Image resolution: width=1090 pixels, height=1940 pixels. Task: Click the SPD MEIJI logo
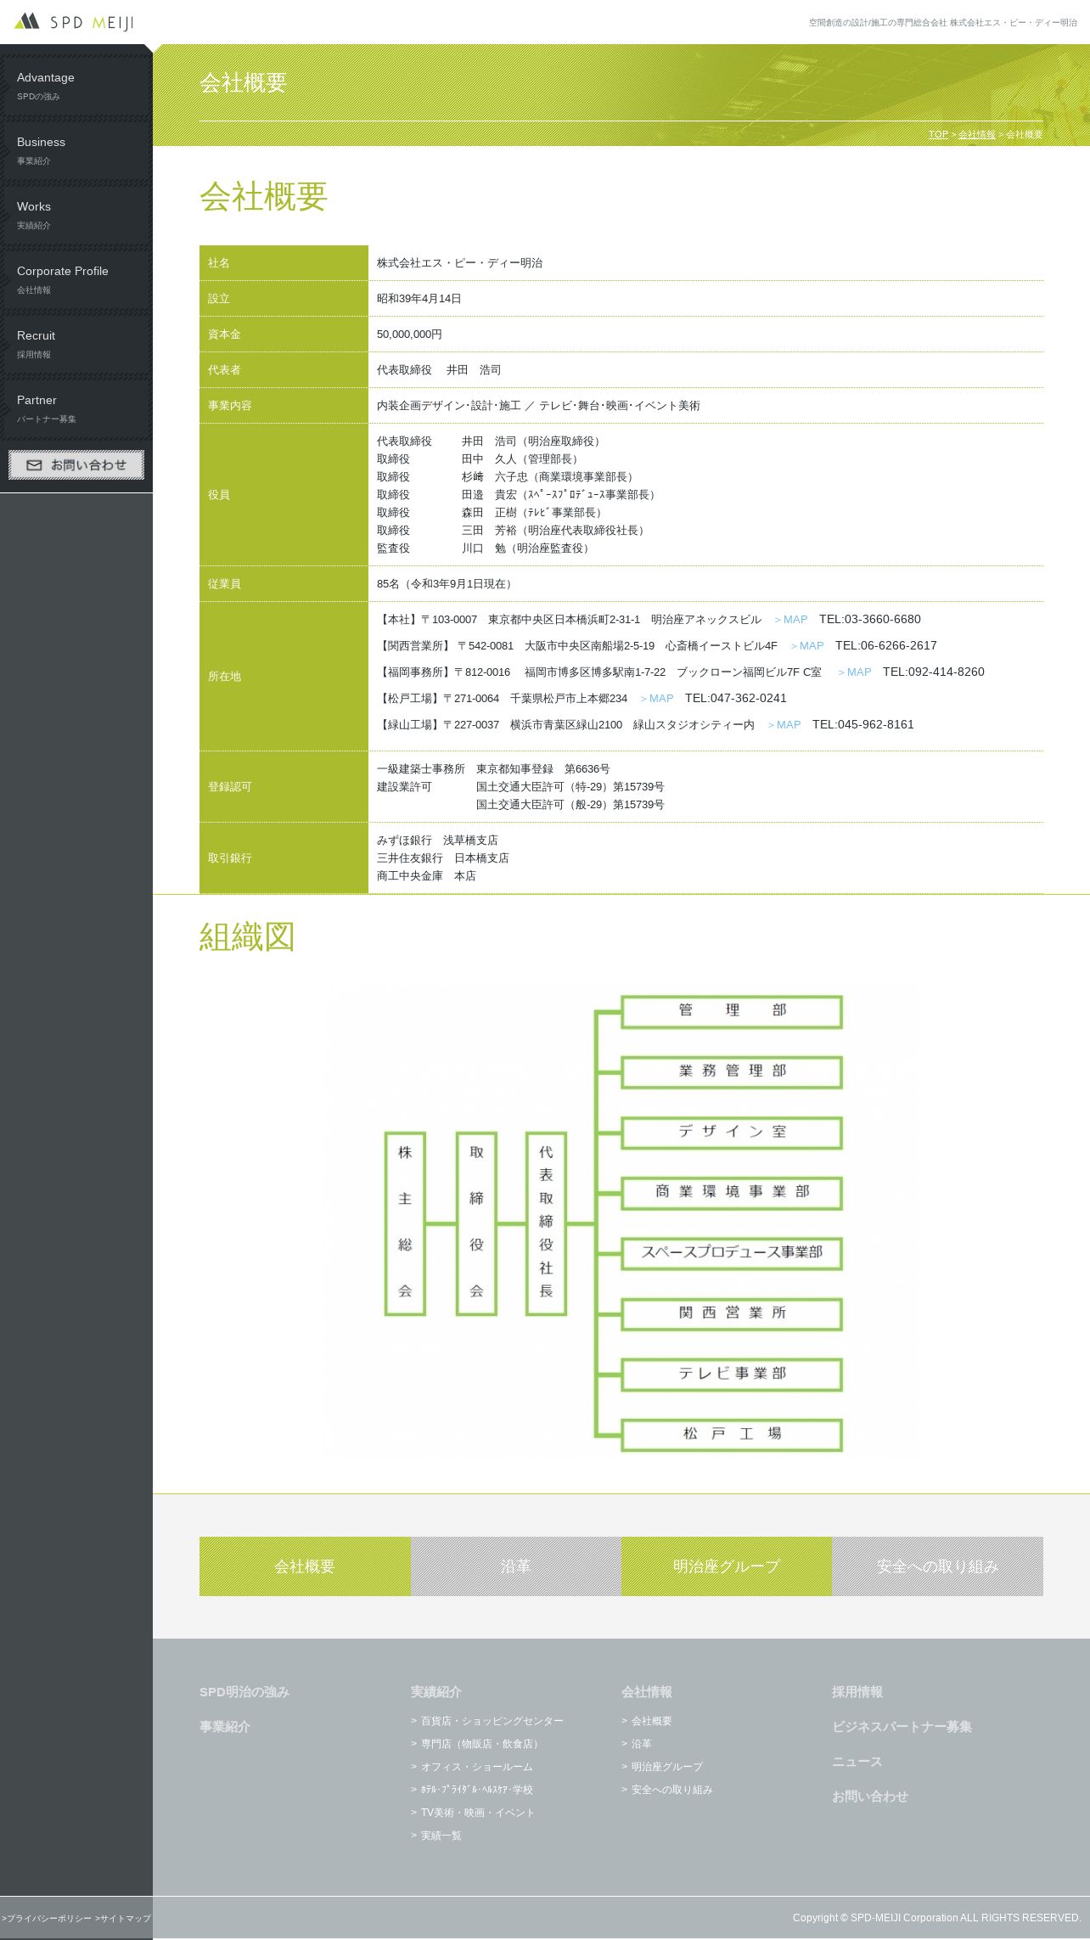coord(75,22)
